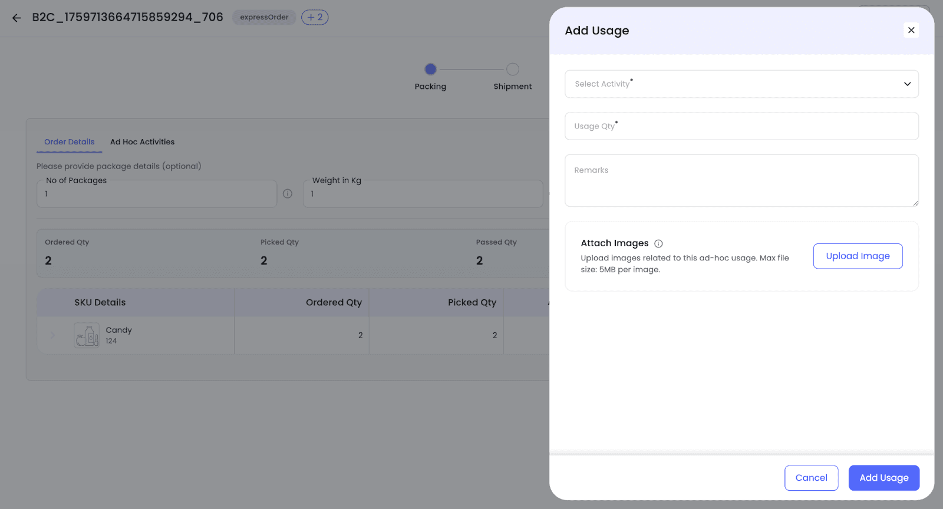Viewport: 943px width, 509px height.
Task: Click the No of Packages field
Action: click(157, 194)
